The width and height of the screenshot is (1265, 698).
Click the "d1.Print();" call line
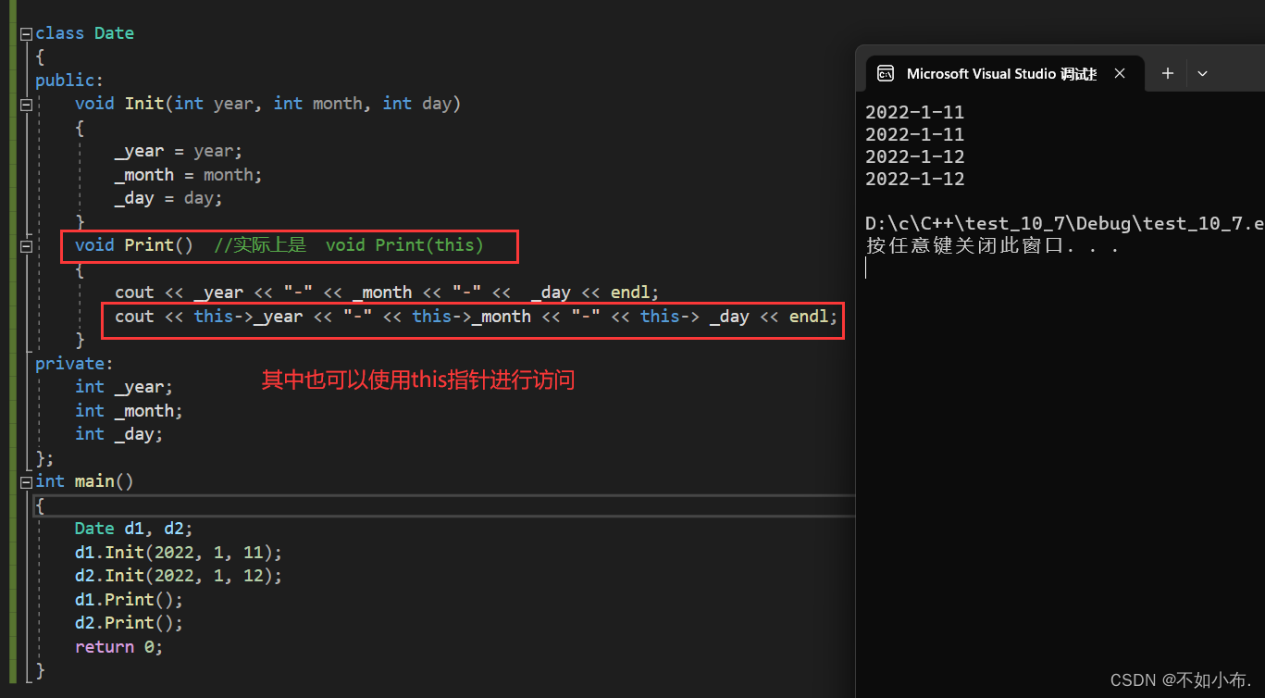click(x=130, y=599)
